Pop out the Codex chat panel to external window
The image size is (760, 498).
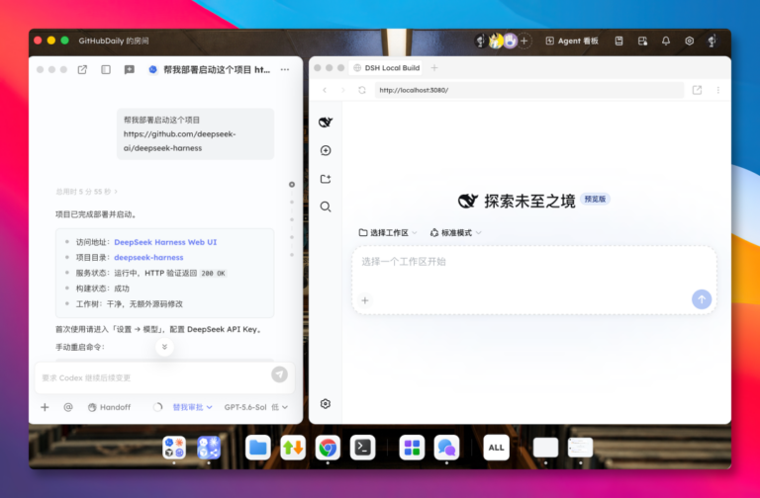tap(82, 70)
